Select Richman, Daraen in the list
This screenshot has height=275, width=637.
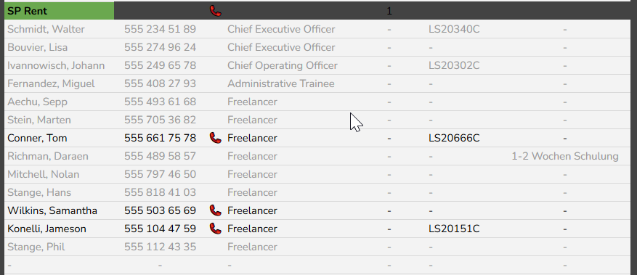coord(47,156)
